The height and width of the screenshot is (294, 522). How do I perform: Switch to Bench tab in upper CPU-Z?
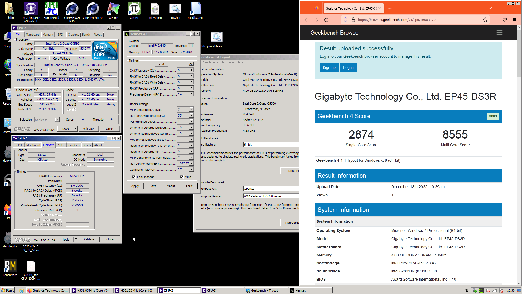tap(86, 35)
